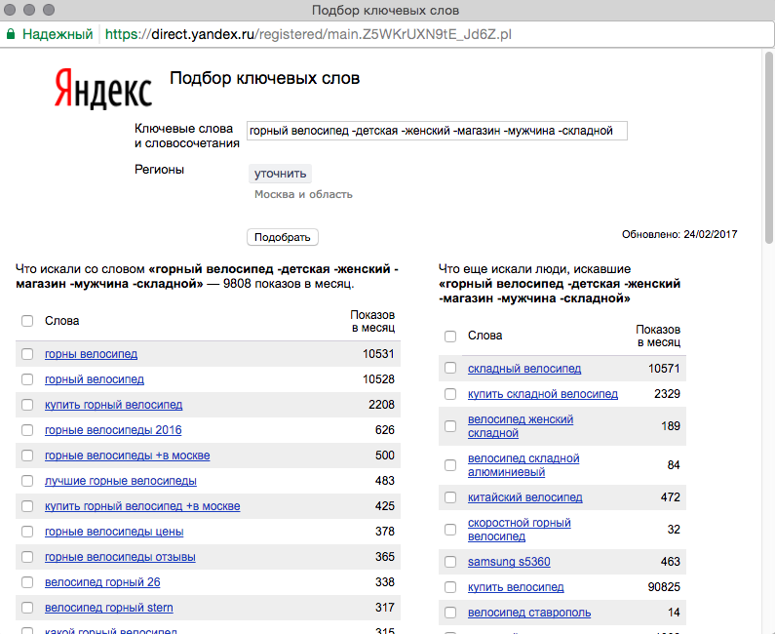Click 'велосипед ставрополь' link

pos(528,613)
